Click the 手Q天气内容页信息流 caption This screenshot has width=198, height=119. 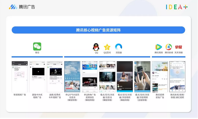tap(72, 97)
